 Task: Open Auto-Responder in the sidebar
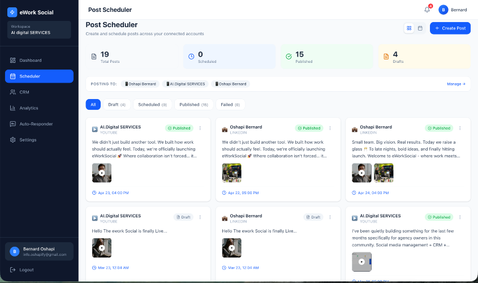tap(39, 124)
